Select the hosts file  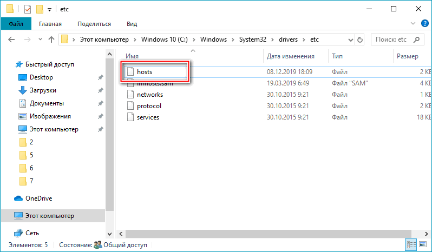tap(145, 72)
